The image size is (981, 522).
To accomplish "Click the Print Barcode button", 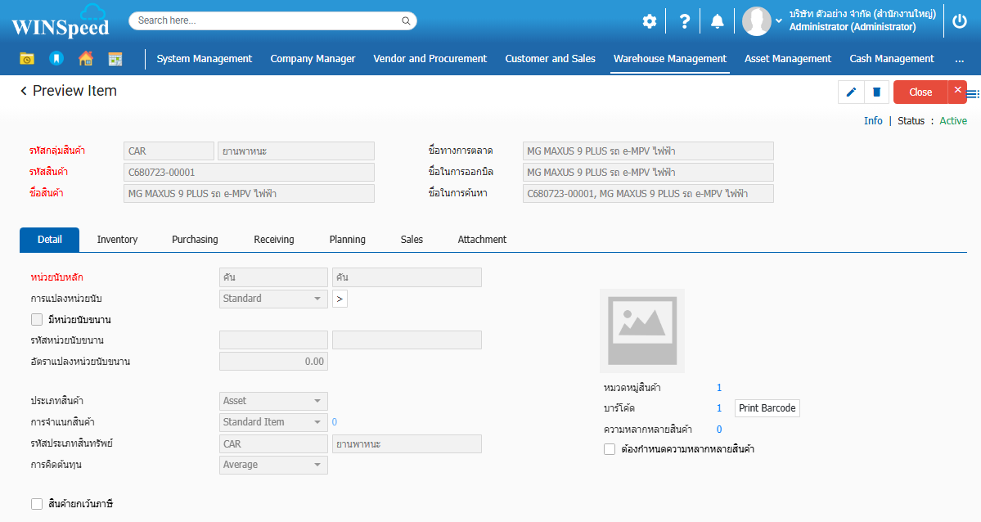I will 767,408.
